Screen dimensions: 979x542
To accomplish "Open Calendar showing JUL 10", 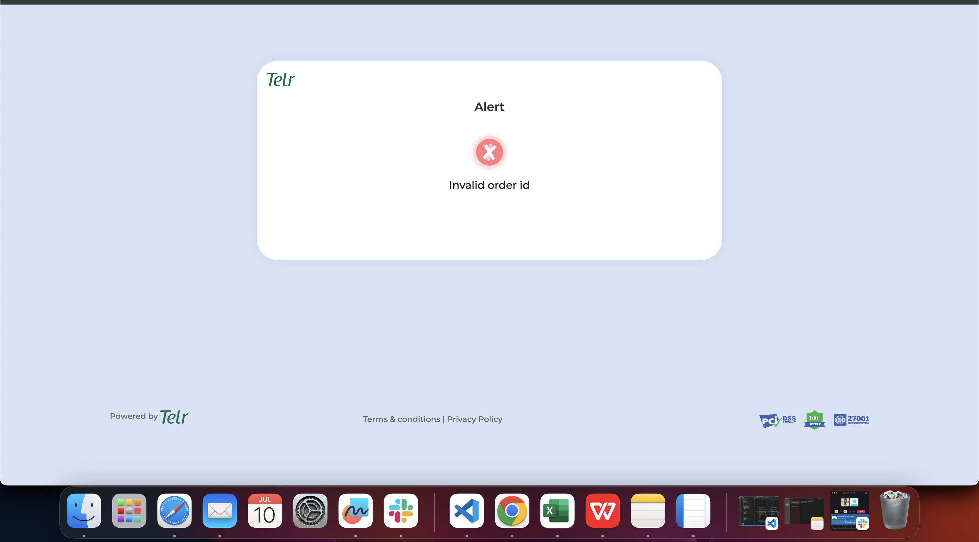I will [265, 510].
